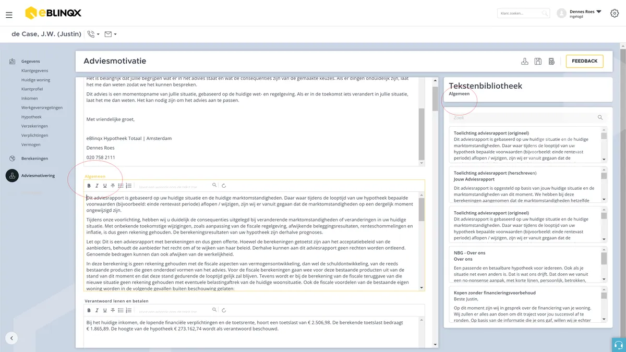The image size is (626, 352).
Task: Click the download icon in Adviesmotivatie header
Action: click(x=525, y=62)
